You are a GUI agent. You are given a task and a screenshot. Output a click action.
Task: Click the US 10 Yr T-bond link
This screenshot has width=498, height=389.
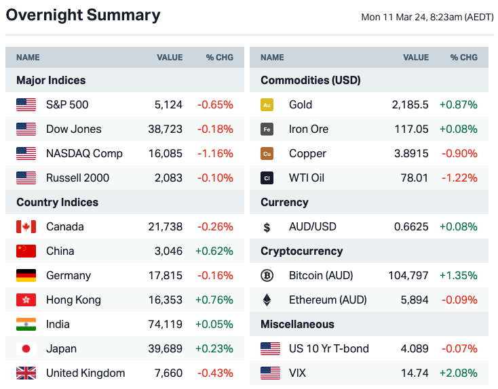click(329, 349)
